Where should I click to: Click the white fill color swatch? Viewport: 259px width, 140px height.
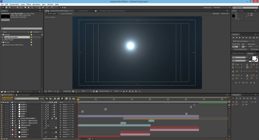tap(254, 58)
